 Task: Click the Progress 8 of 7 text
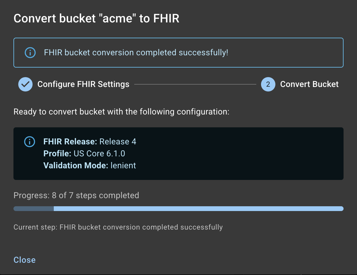pyautogui.click(x=76, y=195)
